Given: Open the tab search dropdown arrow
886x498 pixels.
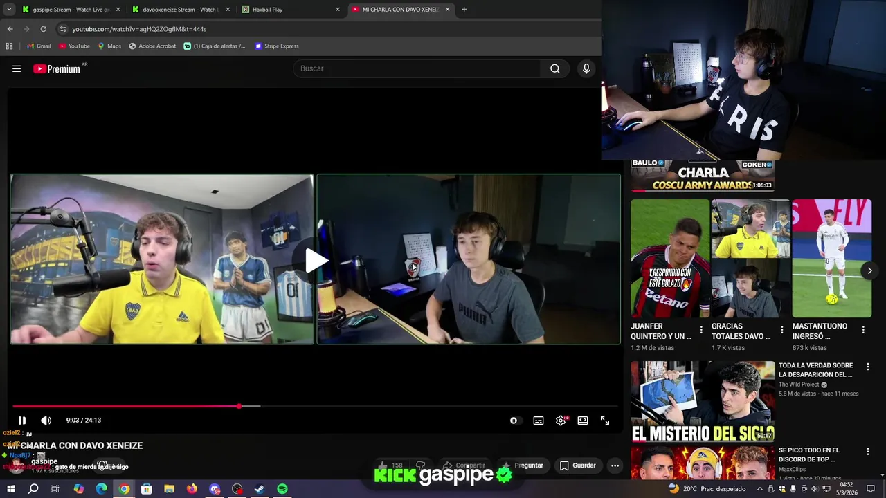Looking at the screenshot, I should [x=9, y=10].
